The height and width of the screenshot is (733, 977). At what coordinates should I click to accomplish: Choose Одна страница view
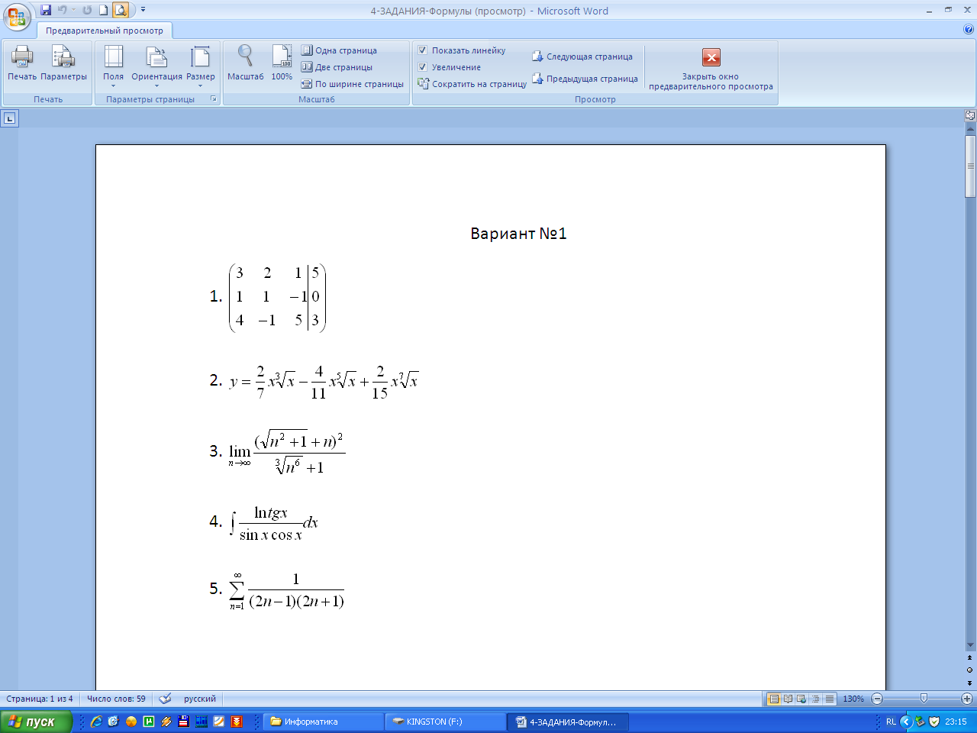(339, 50)
